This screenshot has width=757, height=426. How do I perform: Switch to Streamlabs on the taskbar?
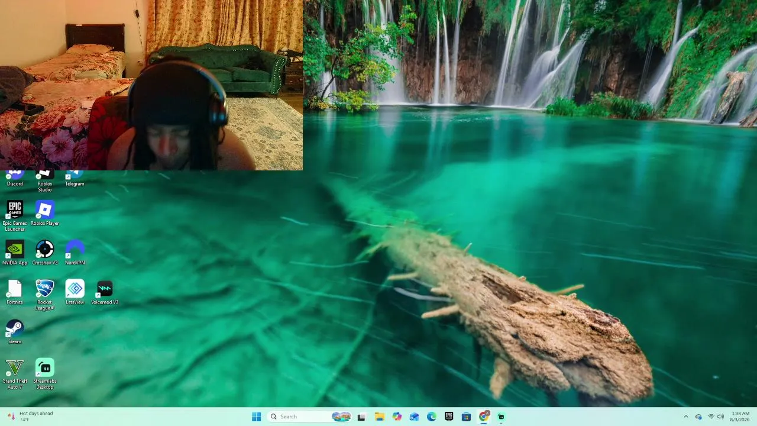tap(501, 417)
